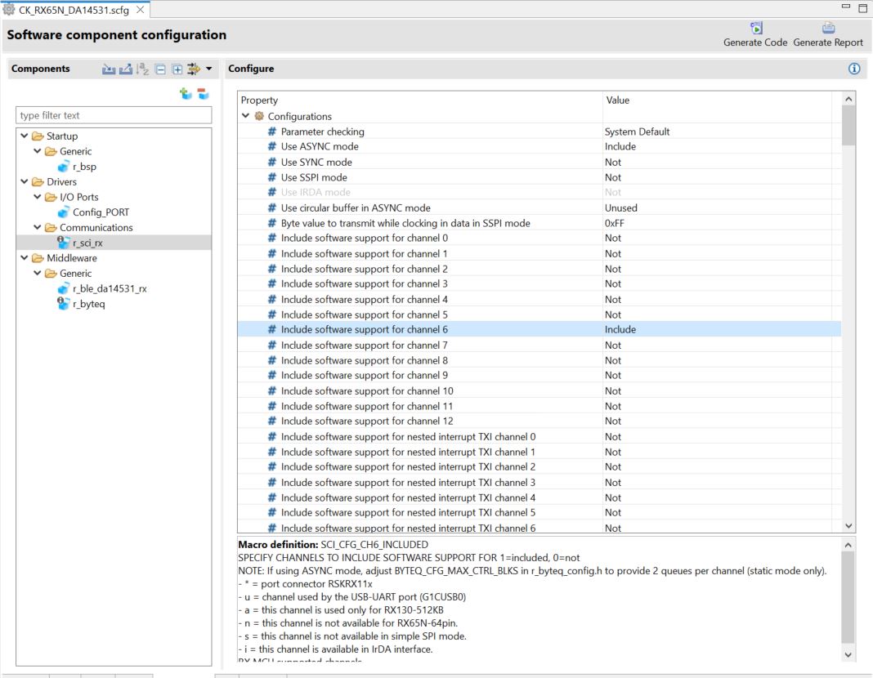This screenshot has width=873, height=678.
Task: Collapse all components in tree
Action: point(160,69)
